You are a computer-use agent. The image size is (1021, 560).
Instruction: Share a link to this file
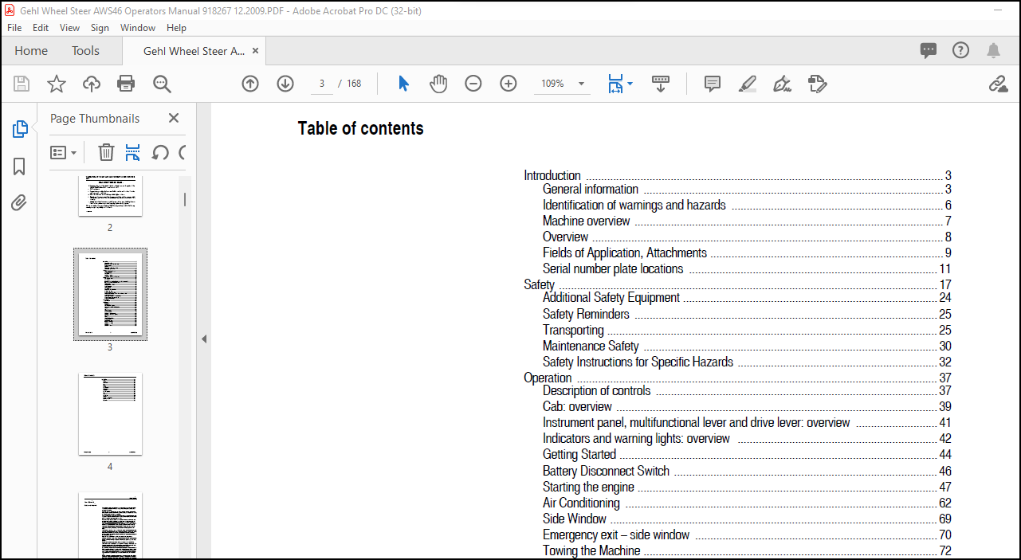point(998,84)
